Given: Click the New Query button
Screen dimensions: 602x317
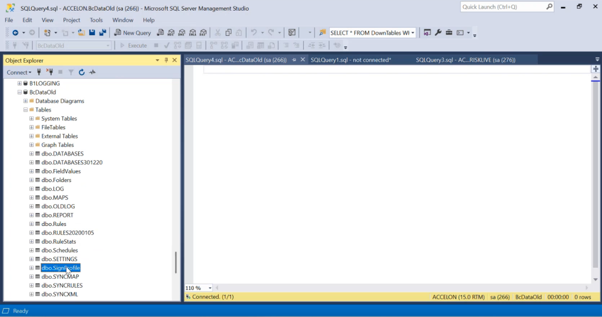Looking at the screenshot, I should click(x=132, y=33).
